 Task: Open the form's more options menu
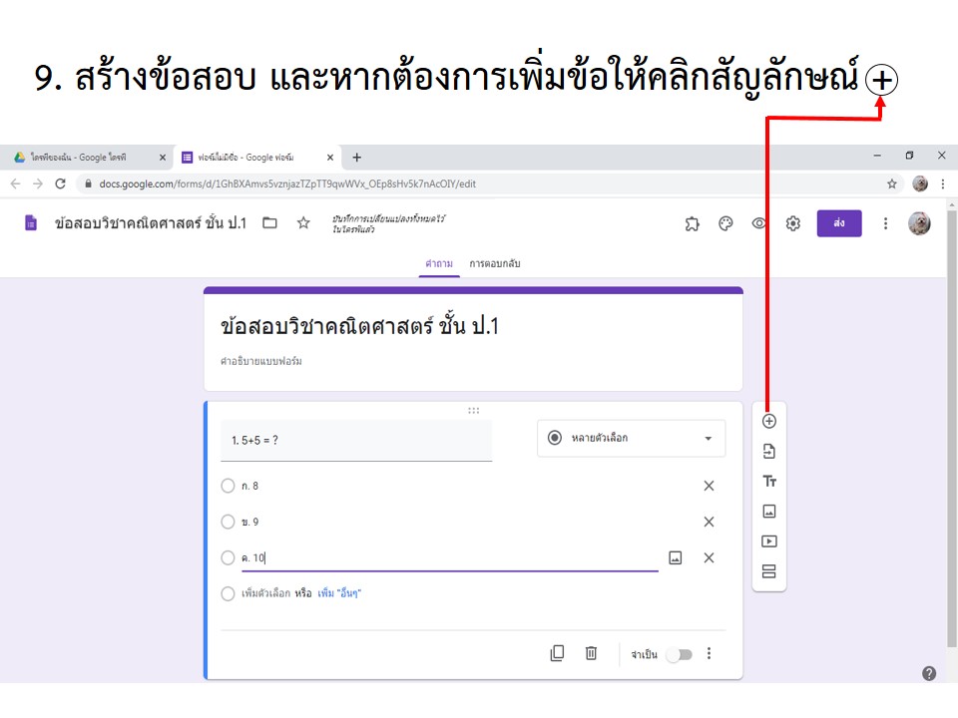(x=885, y=223)
